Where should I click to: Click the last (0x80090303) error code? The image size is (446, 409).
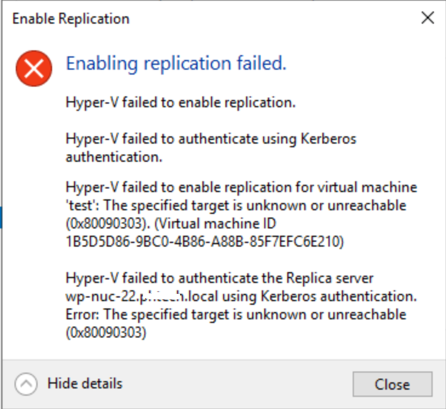point(105,333)
